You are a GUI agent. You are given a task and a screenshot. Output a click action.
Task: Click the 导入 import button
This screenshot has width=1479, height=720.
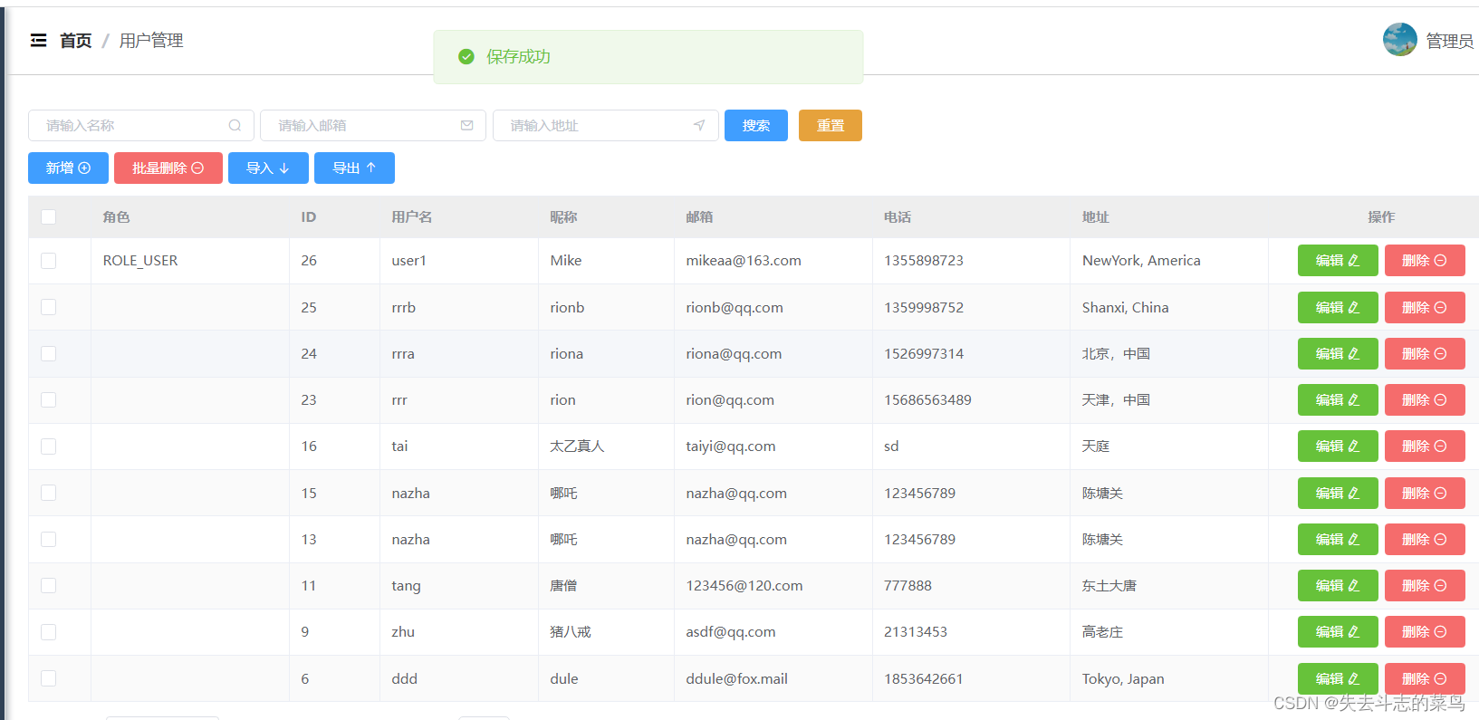[x=268, y=168]
